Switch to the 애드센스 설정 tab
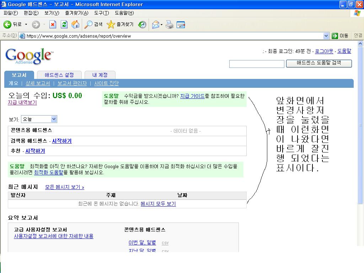Image resolution: width=364 pixels, height=273 pixels. tap(59, 75)
